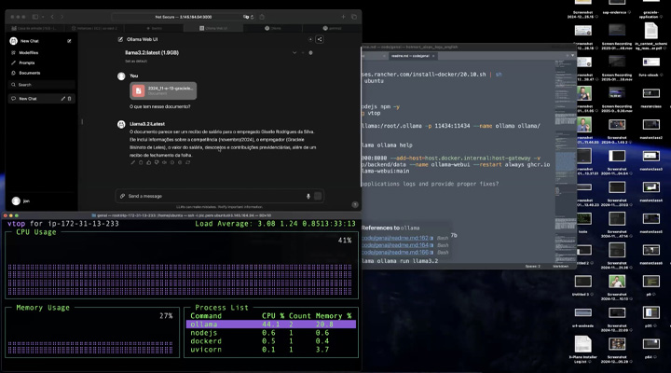Select the dockerd process row in vtop

271,341
